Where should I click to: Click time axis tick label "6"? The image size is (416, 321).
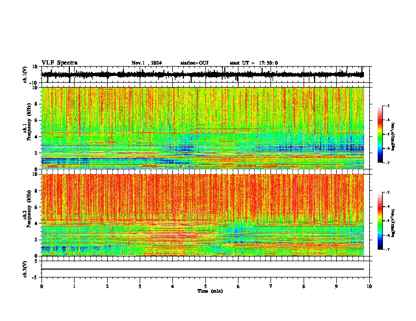(238, 286)
